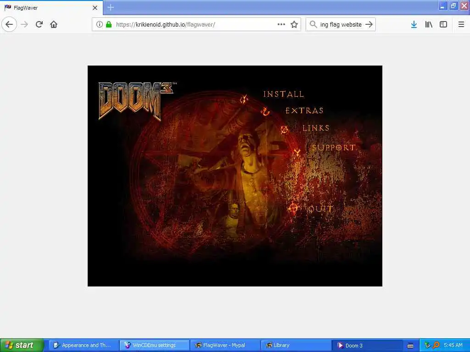This screenshot has height=352, width=470.
Task: Reload the current page
Action: [39, 24]
